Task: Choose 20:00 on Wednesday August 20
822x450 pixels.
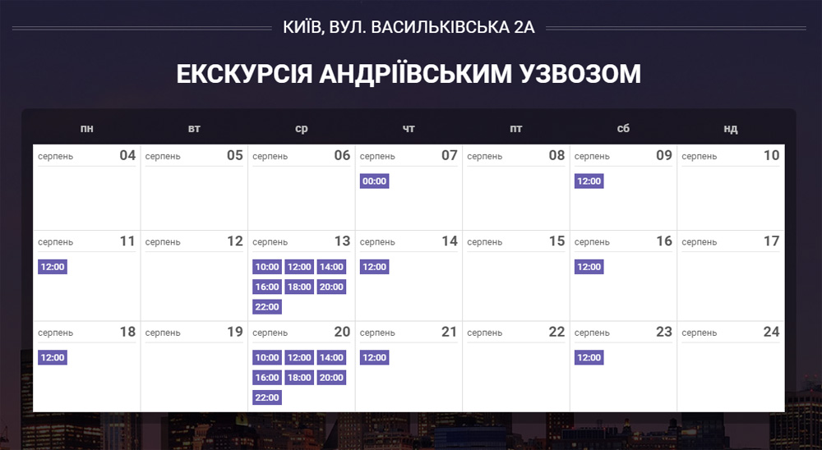Action: (331, 378)
